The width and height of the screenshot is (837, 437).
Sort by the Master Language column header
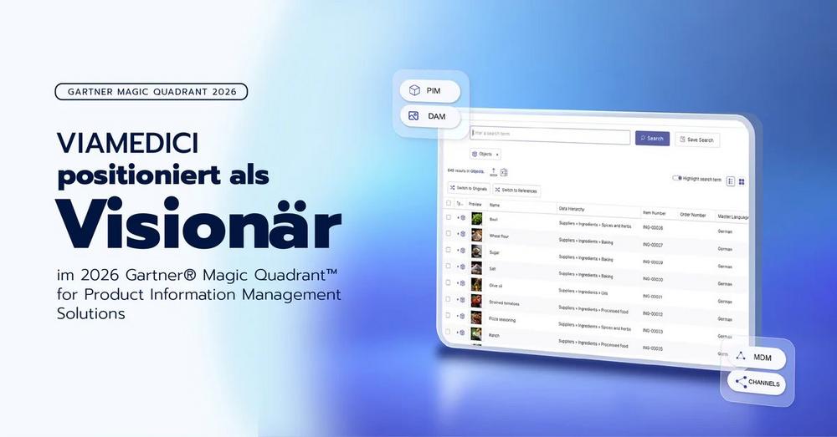pyautogui.click(x=733, y=216)
